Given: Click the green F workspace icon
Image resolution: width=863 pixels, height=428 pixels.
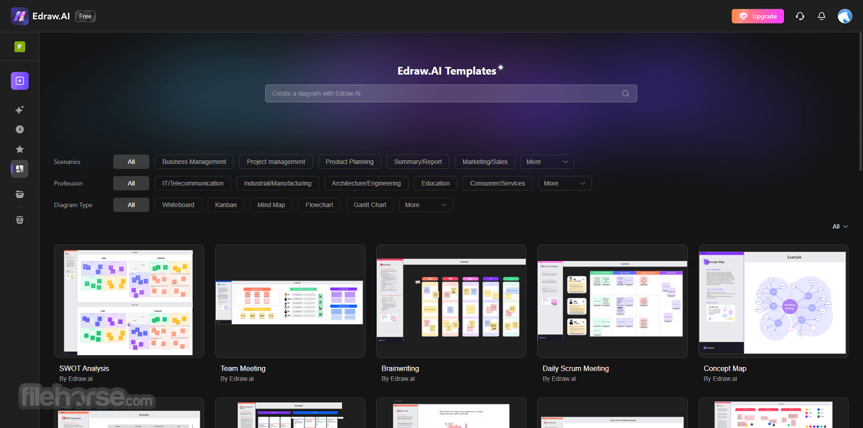Looking at the screenshot, I should tap(20, 47).
